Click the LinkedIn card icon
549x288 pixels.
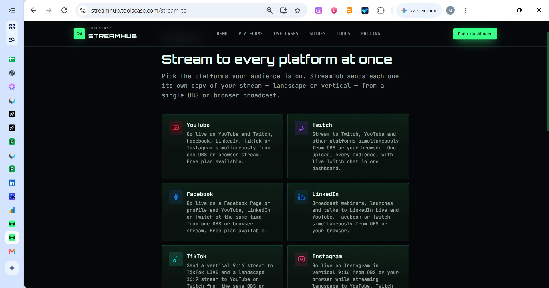pos(301,197)
